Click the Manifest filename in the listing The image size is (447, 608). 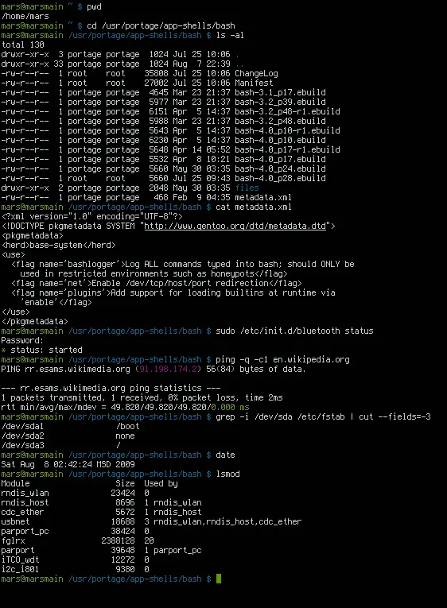point(254,83)
